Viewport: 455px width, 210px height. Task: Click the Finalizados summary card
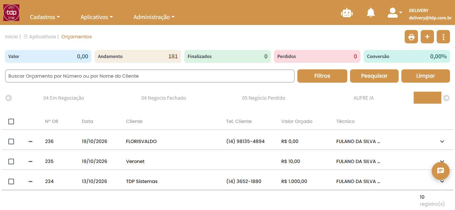pos(227,56)
